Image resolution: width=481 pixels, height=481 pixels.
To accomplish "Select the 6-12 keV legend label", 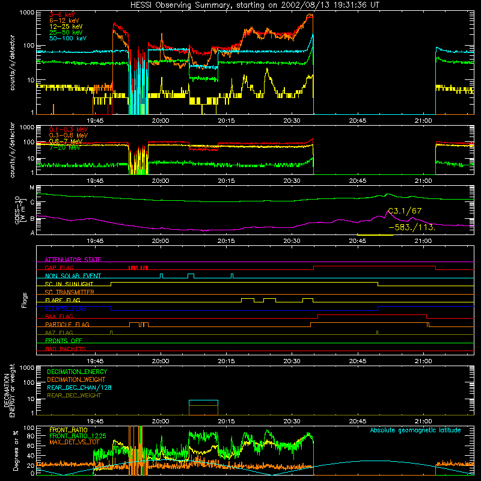I will click(x=64, y=20).
